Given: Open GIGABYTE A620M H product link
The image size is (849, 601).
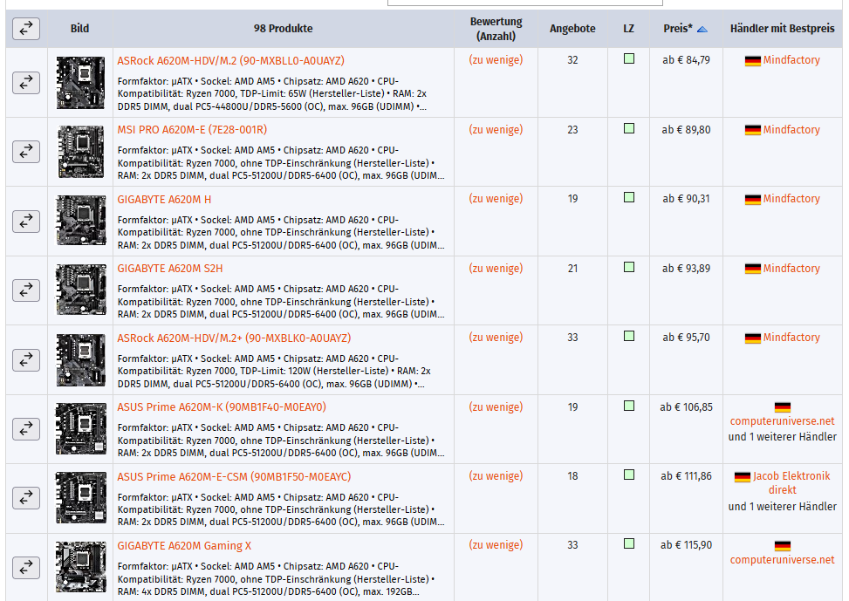Looking at the screenshot, I should pos(164,199).
